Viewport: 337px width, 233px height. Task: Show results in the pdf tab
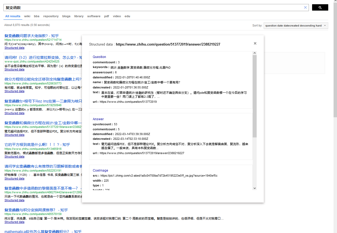(107, 16)
